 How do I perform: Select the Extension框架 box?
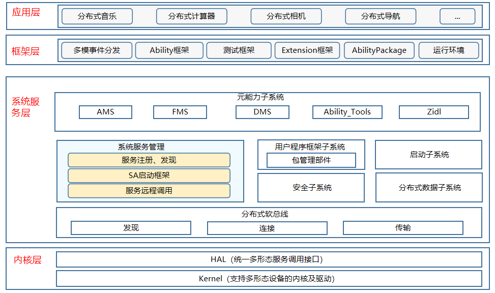pos(307,50)
